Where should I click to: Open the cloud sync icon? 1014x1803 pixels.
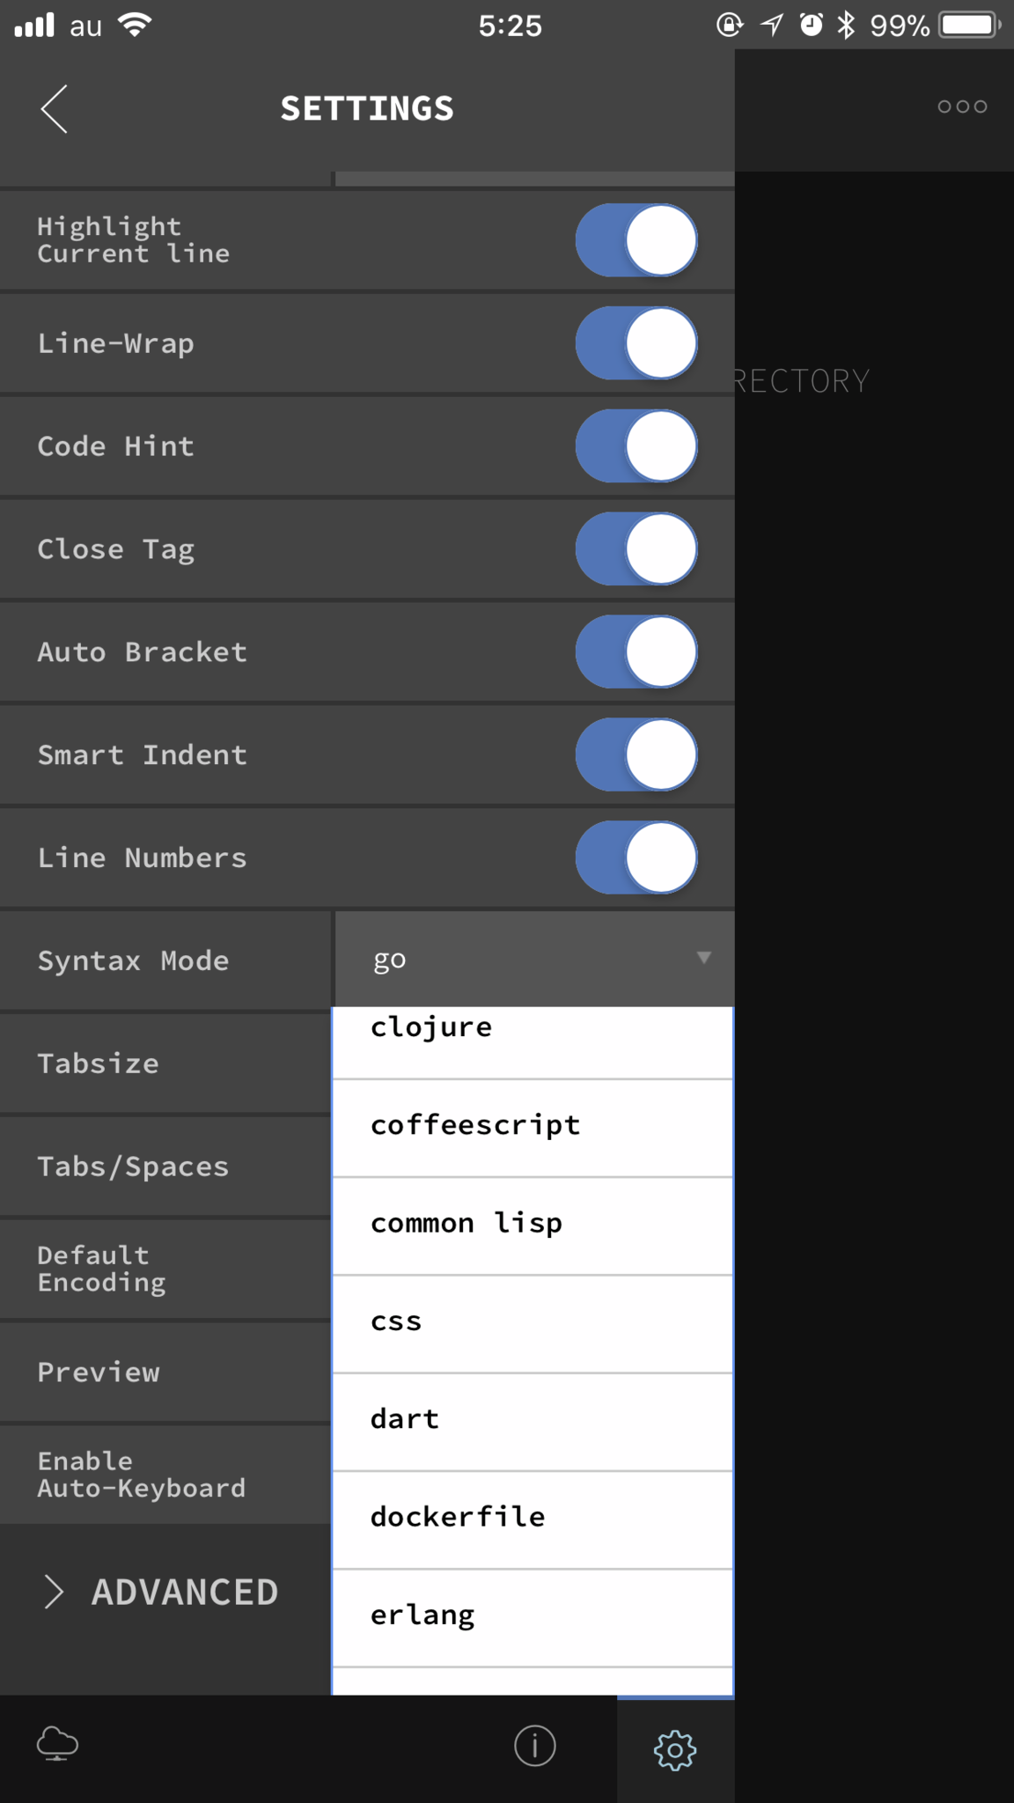coord(58,1743)
